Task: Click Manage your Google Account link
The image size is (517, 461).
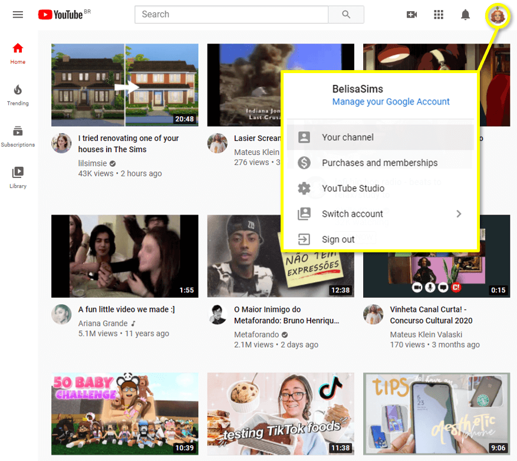Action: point(390,101)
